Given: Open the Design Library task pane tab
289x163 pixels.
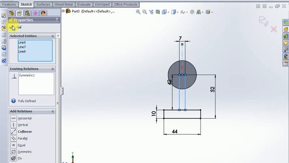Looking at the screenshot, I should [286, 36].
